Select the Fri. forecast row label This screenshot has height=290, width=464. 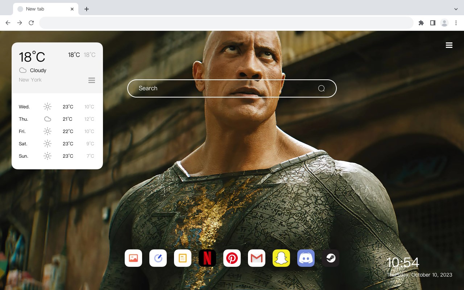22,132
